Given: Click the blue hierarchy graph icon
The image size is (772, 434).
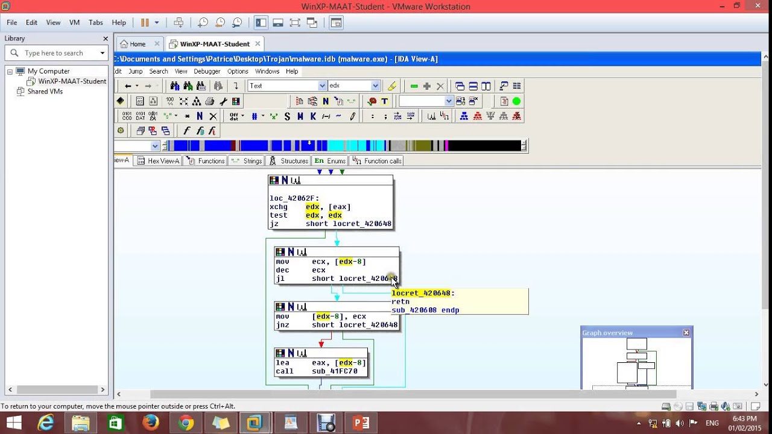Looking at the screenshot, I should coord(464,116).
